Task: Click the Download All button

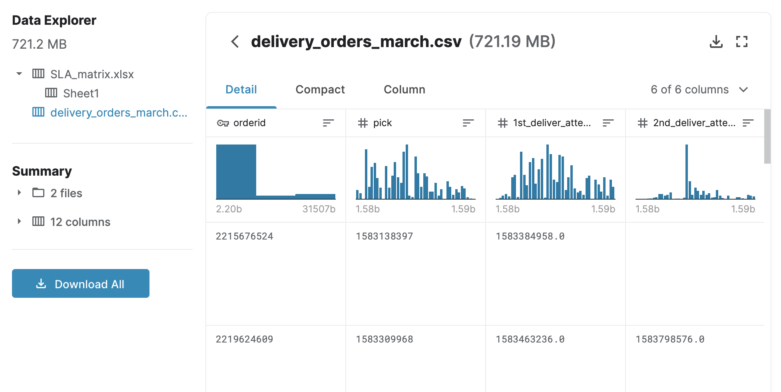Action: pyautogui.click(x=81, y=283)
